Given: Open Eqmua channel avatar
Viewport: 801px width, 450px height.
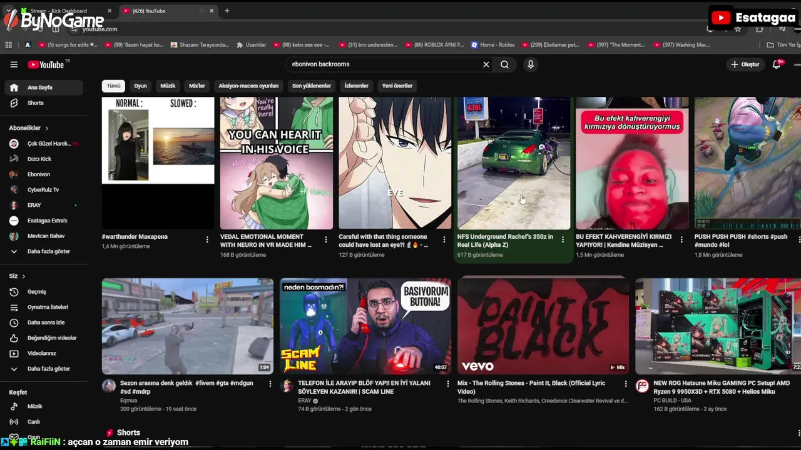Looking at the screenshot, I should tap(109, 386).
